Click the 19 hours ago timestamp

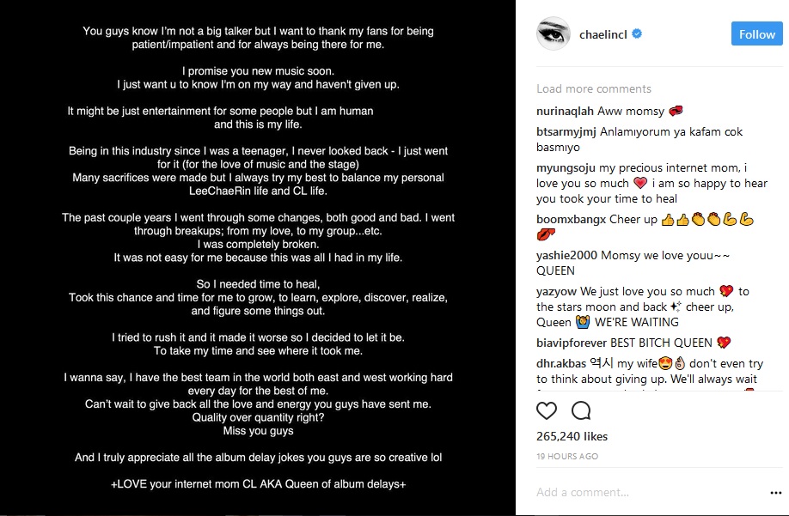click(x=566, y=455)
